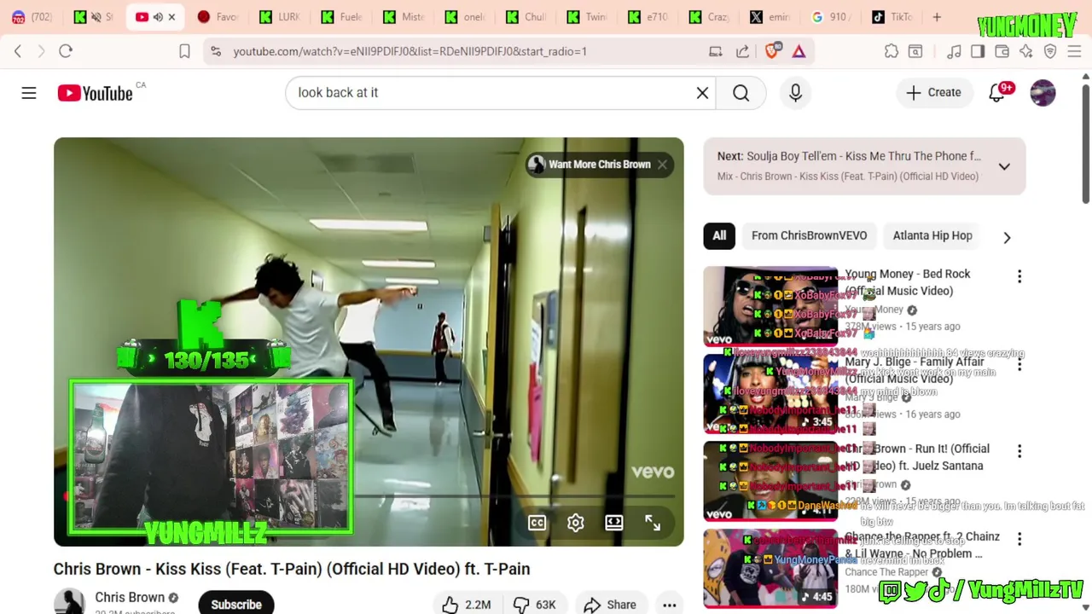
Task: Enter fullscreen on the video player
Action: (653, 523)
